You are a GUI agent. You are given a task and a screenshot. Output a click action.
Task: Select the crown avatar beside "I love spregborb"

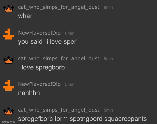pos(9,60)
